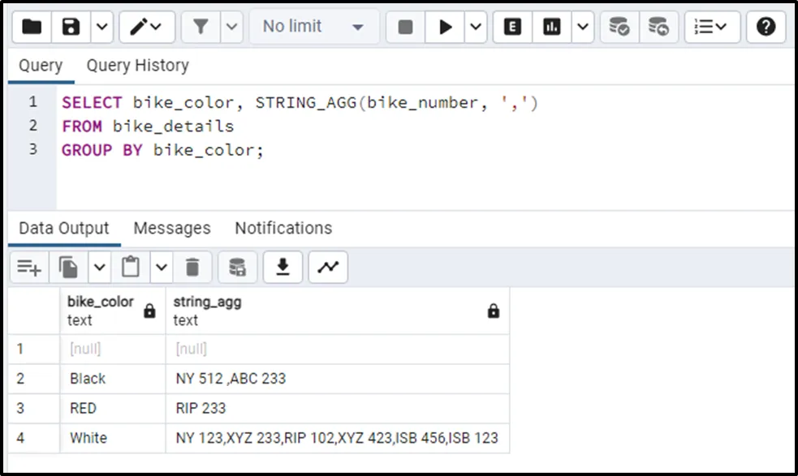Switch to the Query History tab
Viewport: 798px width, 476px height.
pos(137,66)
